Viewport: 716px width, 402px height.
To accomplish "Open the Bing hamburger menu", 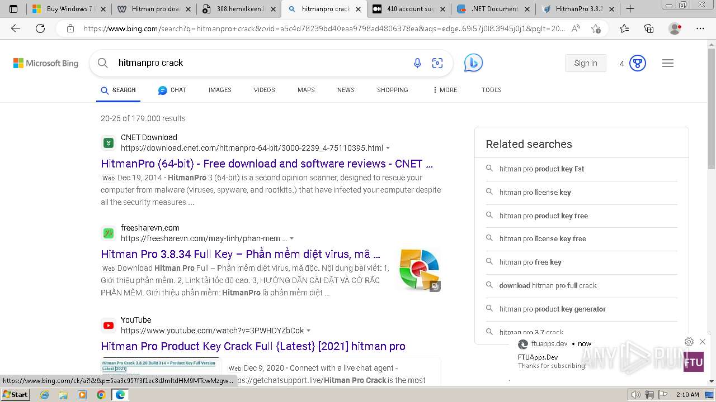I will (668, 63).
